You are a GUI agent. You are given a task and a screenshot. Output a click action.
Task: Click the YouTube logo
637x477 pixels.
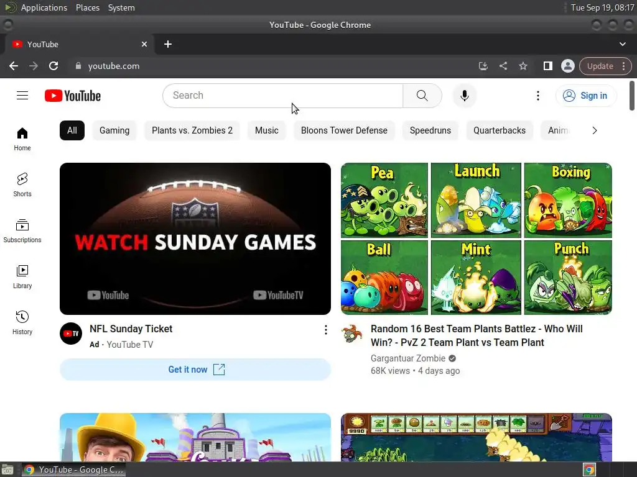click(x=73, y=96)
